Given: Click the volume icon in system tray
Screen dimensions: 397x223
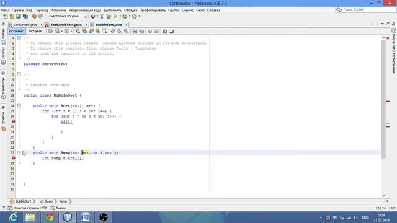Looking at the screenshot, I should (355, 217).
